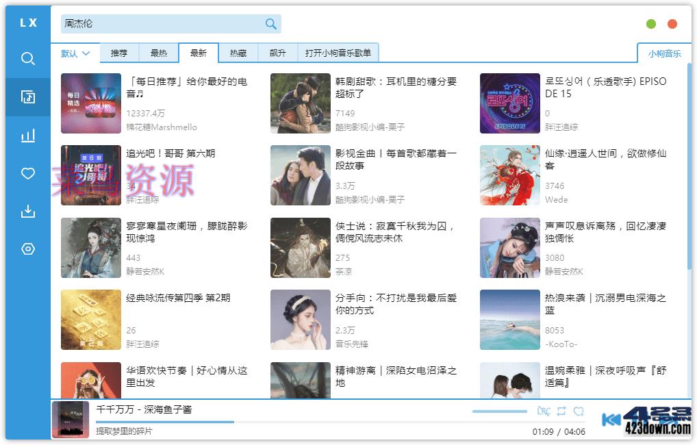Open the search page from the sidebar
The height and width of the screenshot is (445, 697).
pyautogui.click(x=27, y=59)
